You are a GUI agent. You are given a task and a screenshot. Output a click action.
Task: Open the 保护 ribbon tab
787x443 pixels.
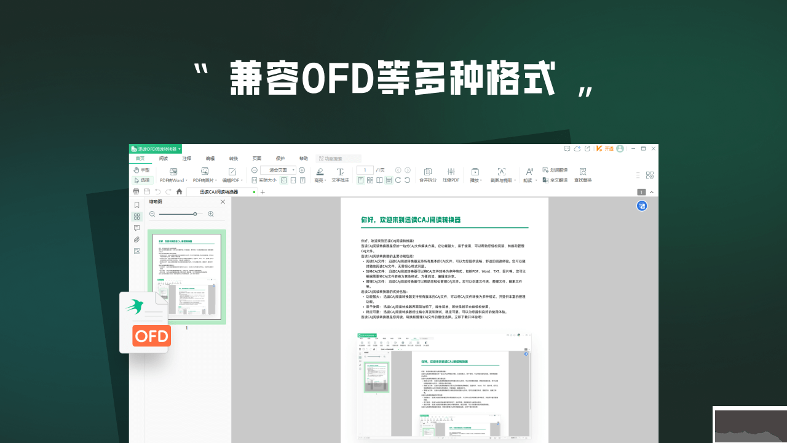(x=280, y=159)
